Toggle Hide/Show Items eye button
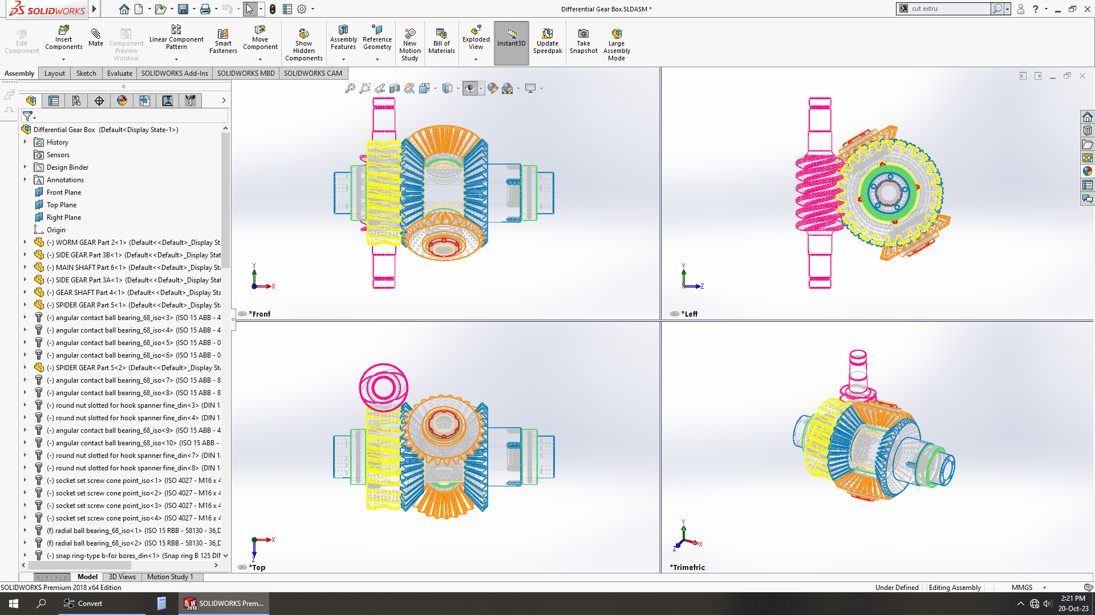Image resolution: width=1095 pixels, height=615 pixels. coord(470,88)
